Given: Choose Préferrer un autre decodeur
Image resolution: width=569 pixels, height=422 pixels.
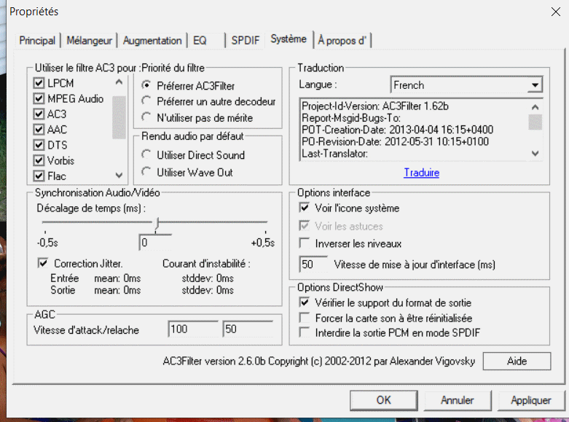Looking at the screenshot, I should click(146, 101).
